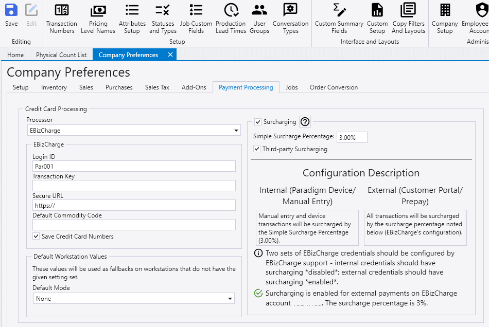
Task: Open Custom Summary Fields
Action: 339,18
